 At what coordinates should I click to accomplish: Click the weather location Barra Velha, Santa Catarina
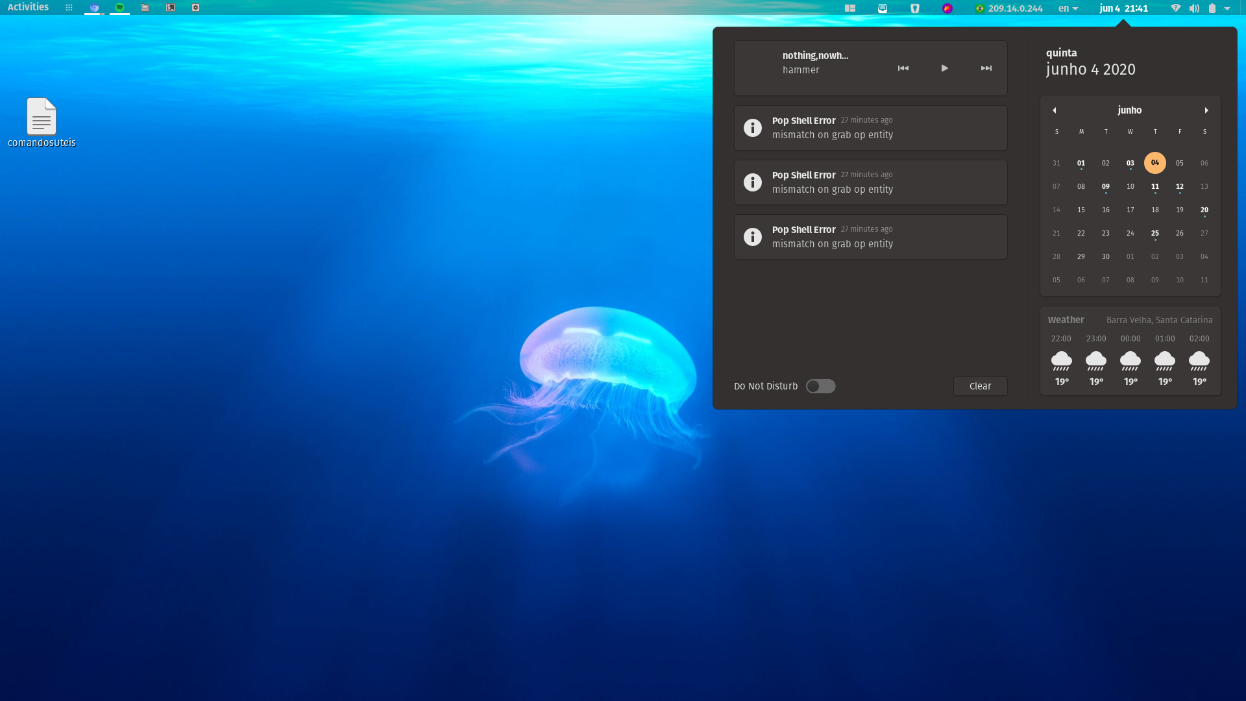(1159, 320)
